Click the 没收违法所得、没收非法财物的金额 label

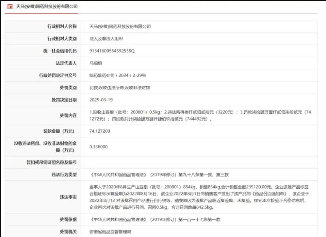(x=45, y=147)
